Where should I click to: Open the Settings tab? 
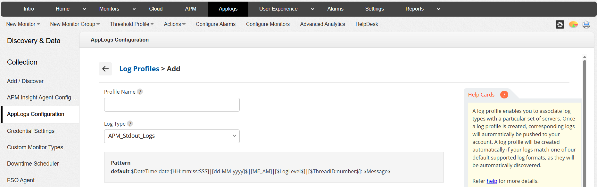[374, 9]
